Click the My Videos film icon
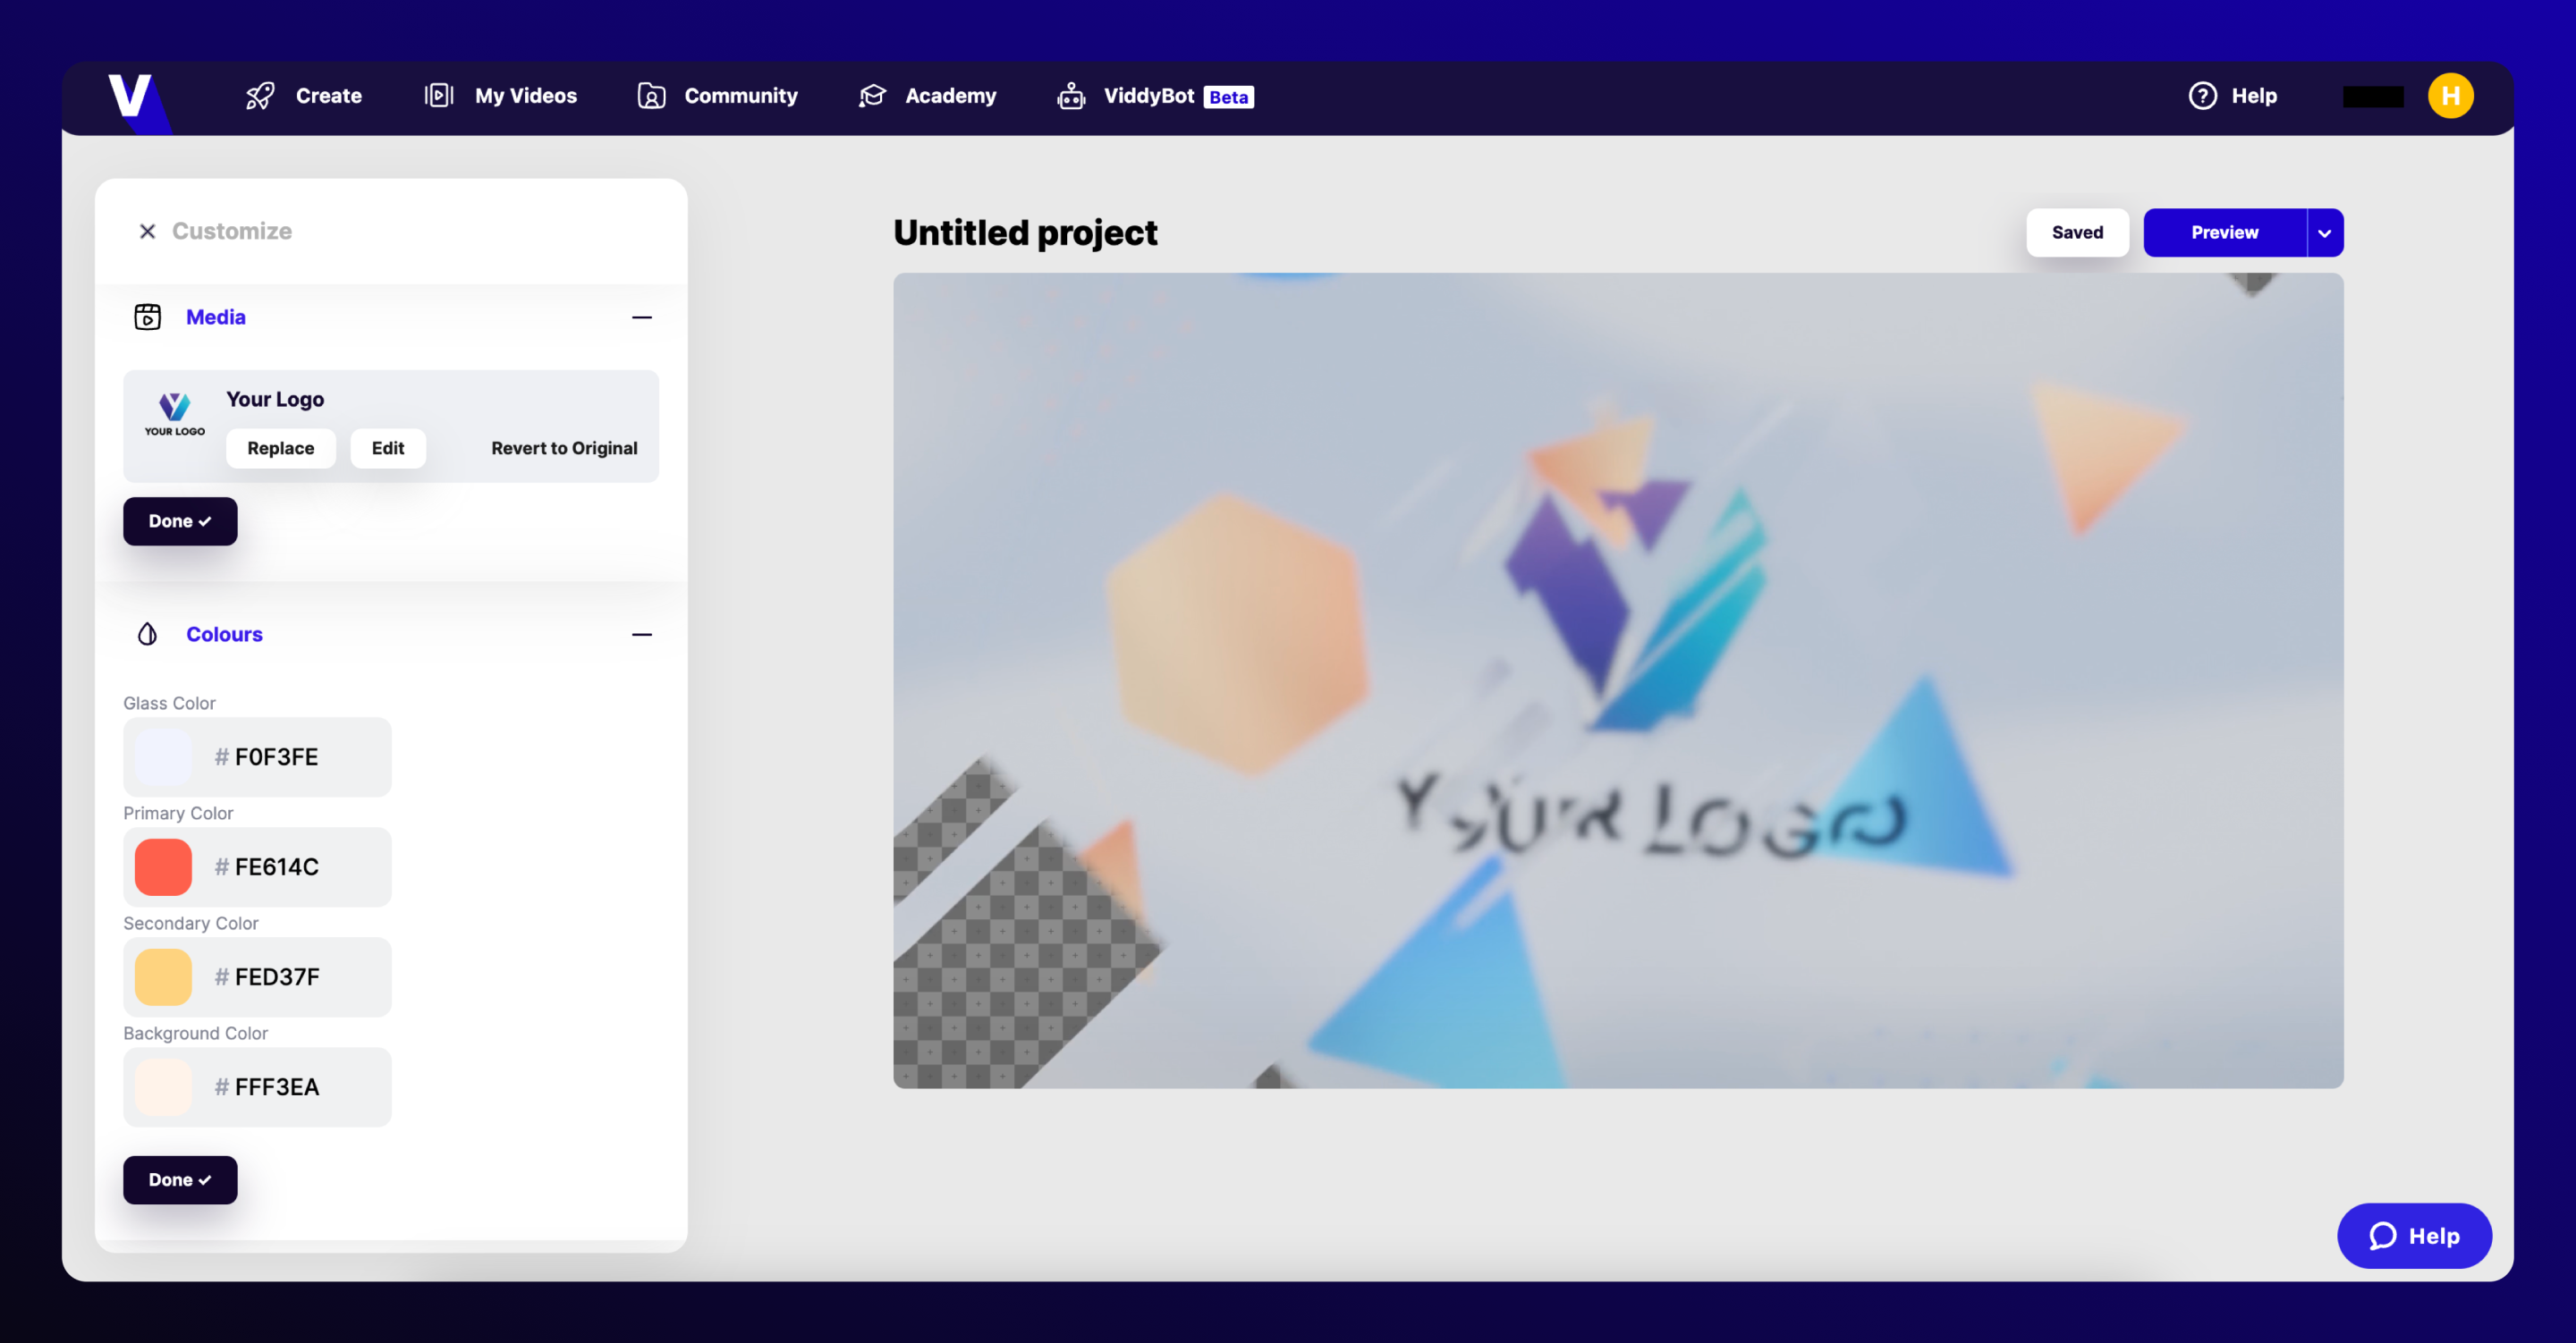This screenshot has width=2576, height=1343. coord(439,96)
